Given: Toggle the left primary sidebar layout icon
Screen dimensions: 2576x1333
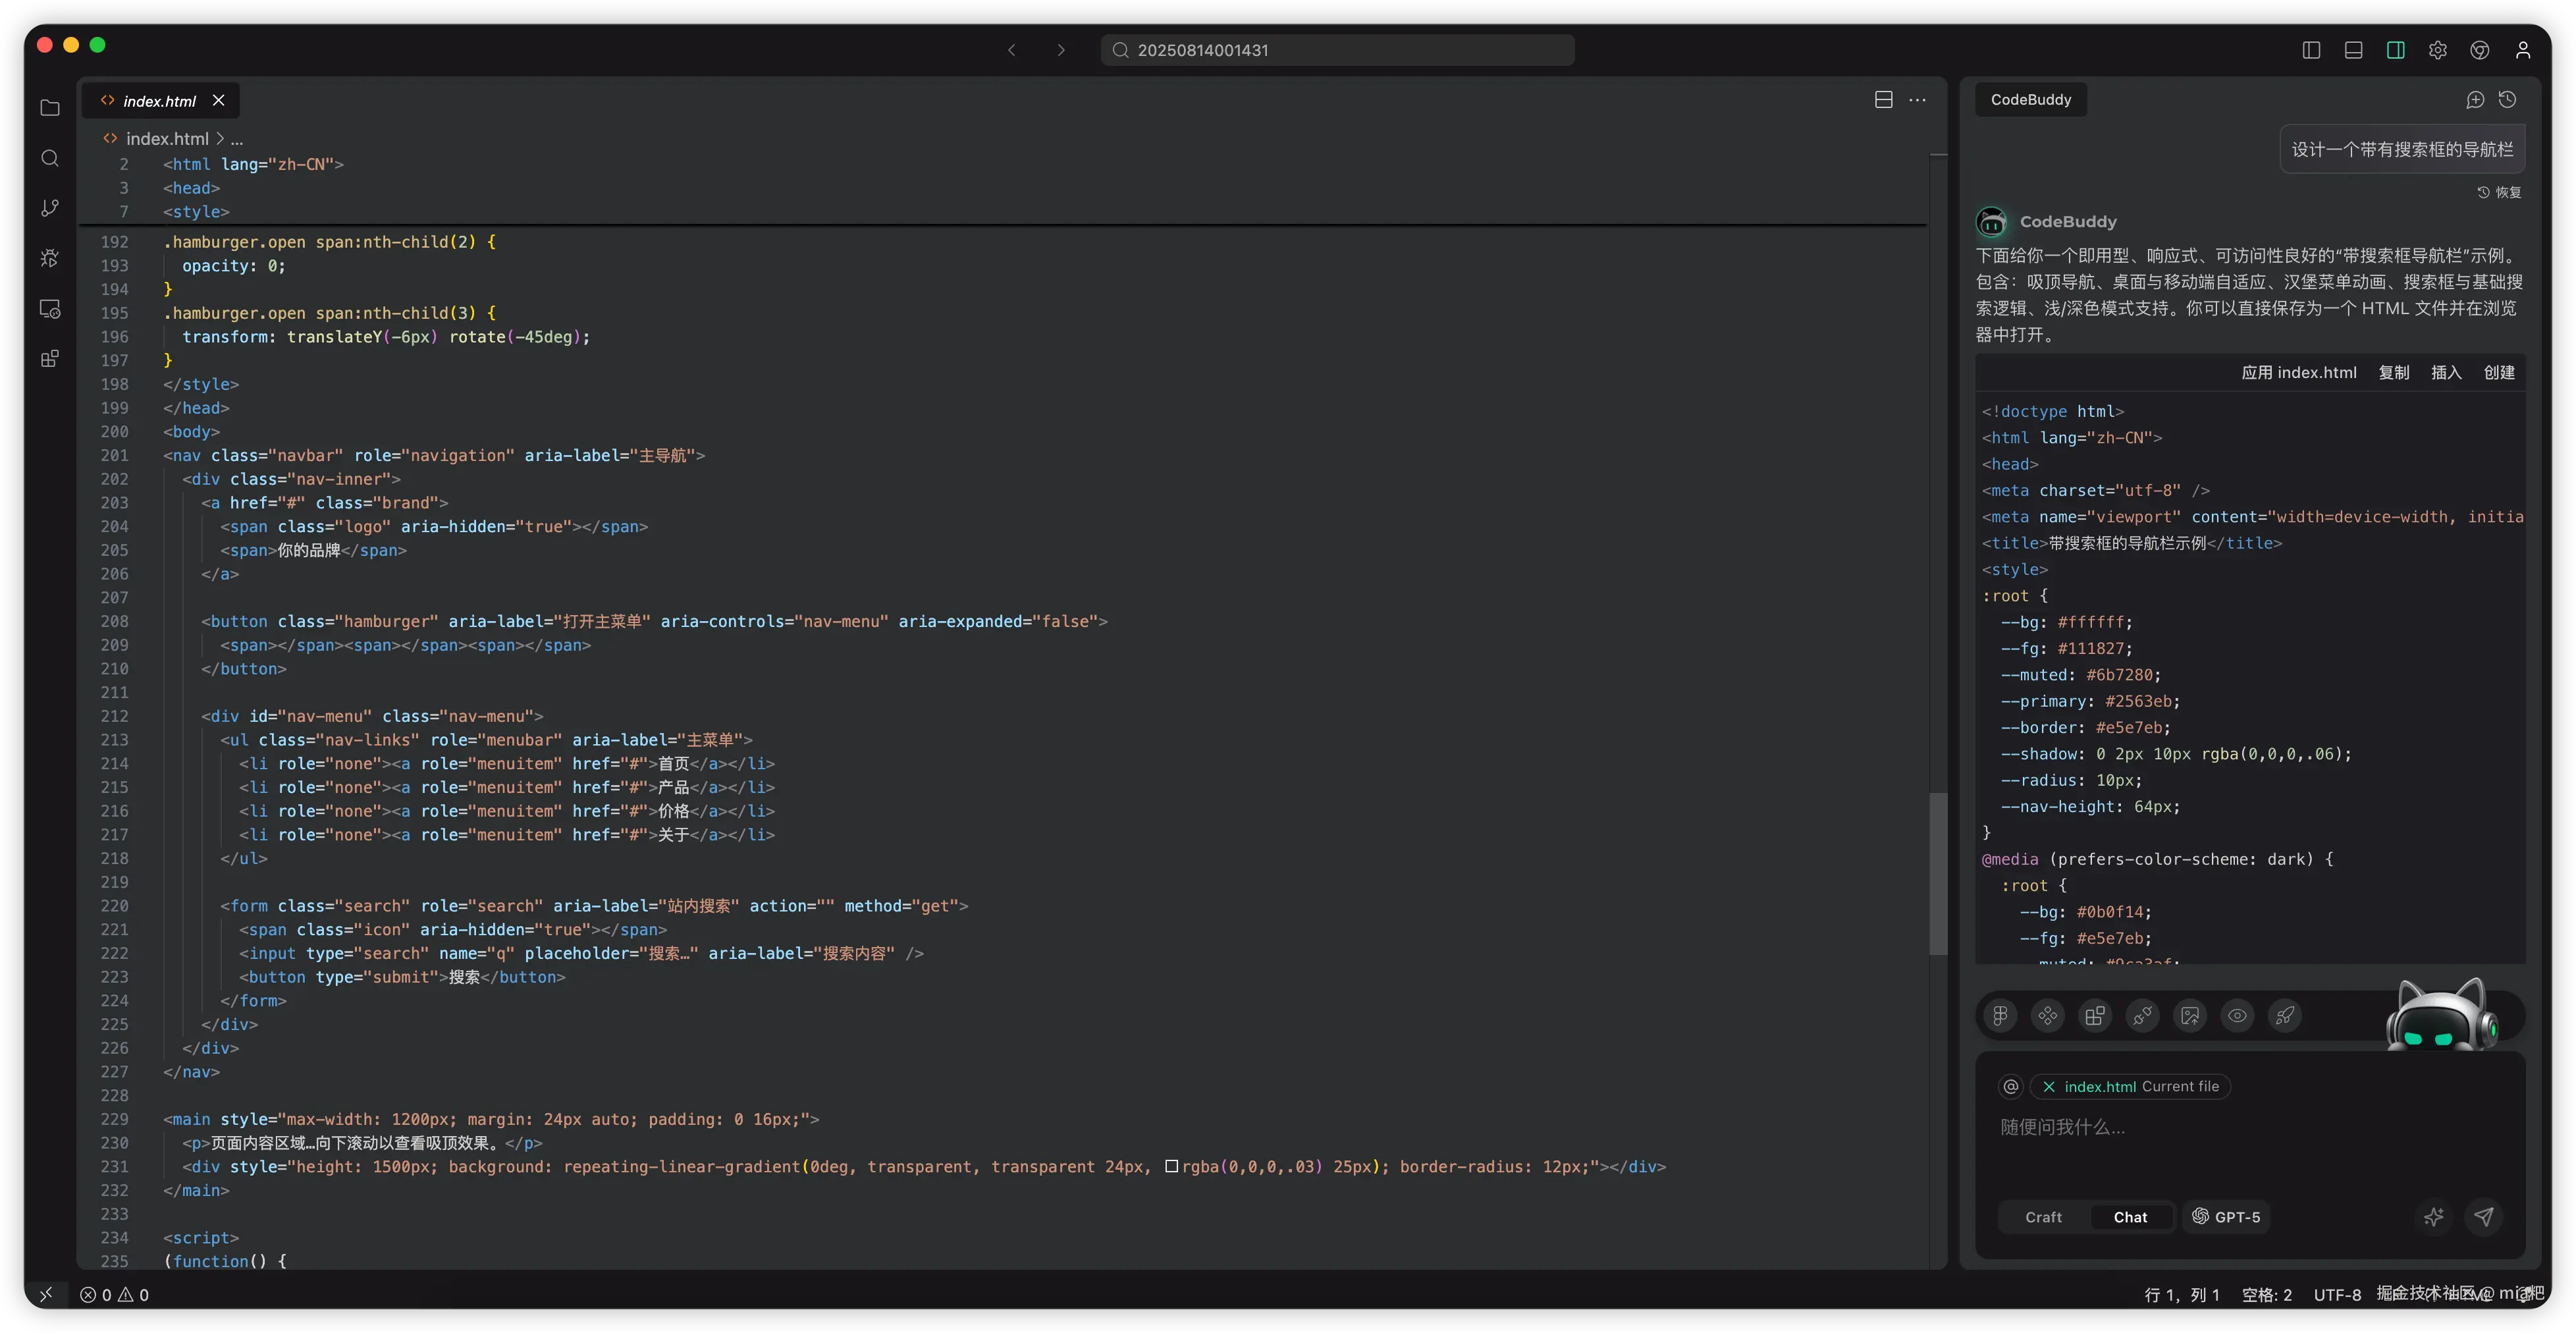Looking at the screenshot, I should tap(2311, 50).
